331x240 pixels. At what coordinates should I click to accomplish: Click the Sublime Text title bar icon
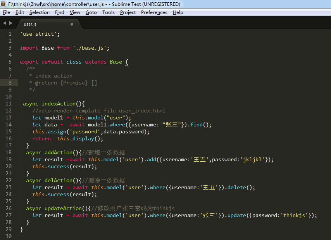point(4,4)
